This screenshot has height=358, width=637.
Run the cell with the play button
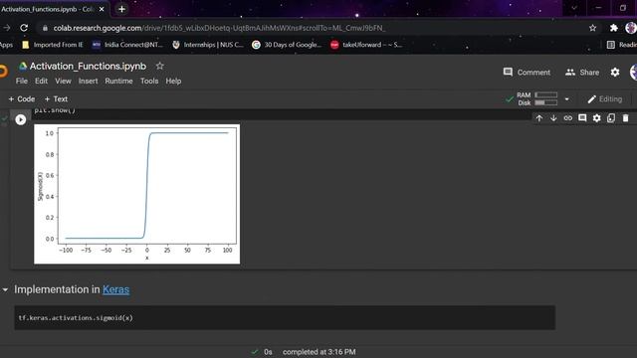[20, 119]
